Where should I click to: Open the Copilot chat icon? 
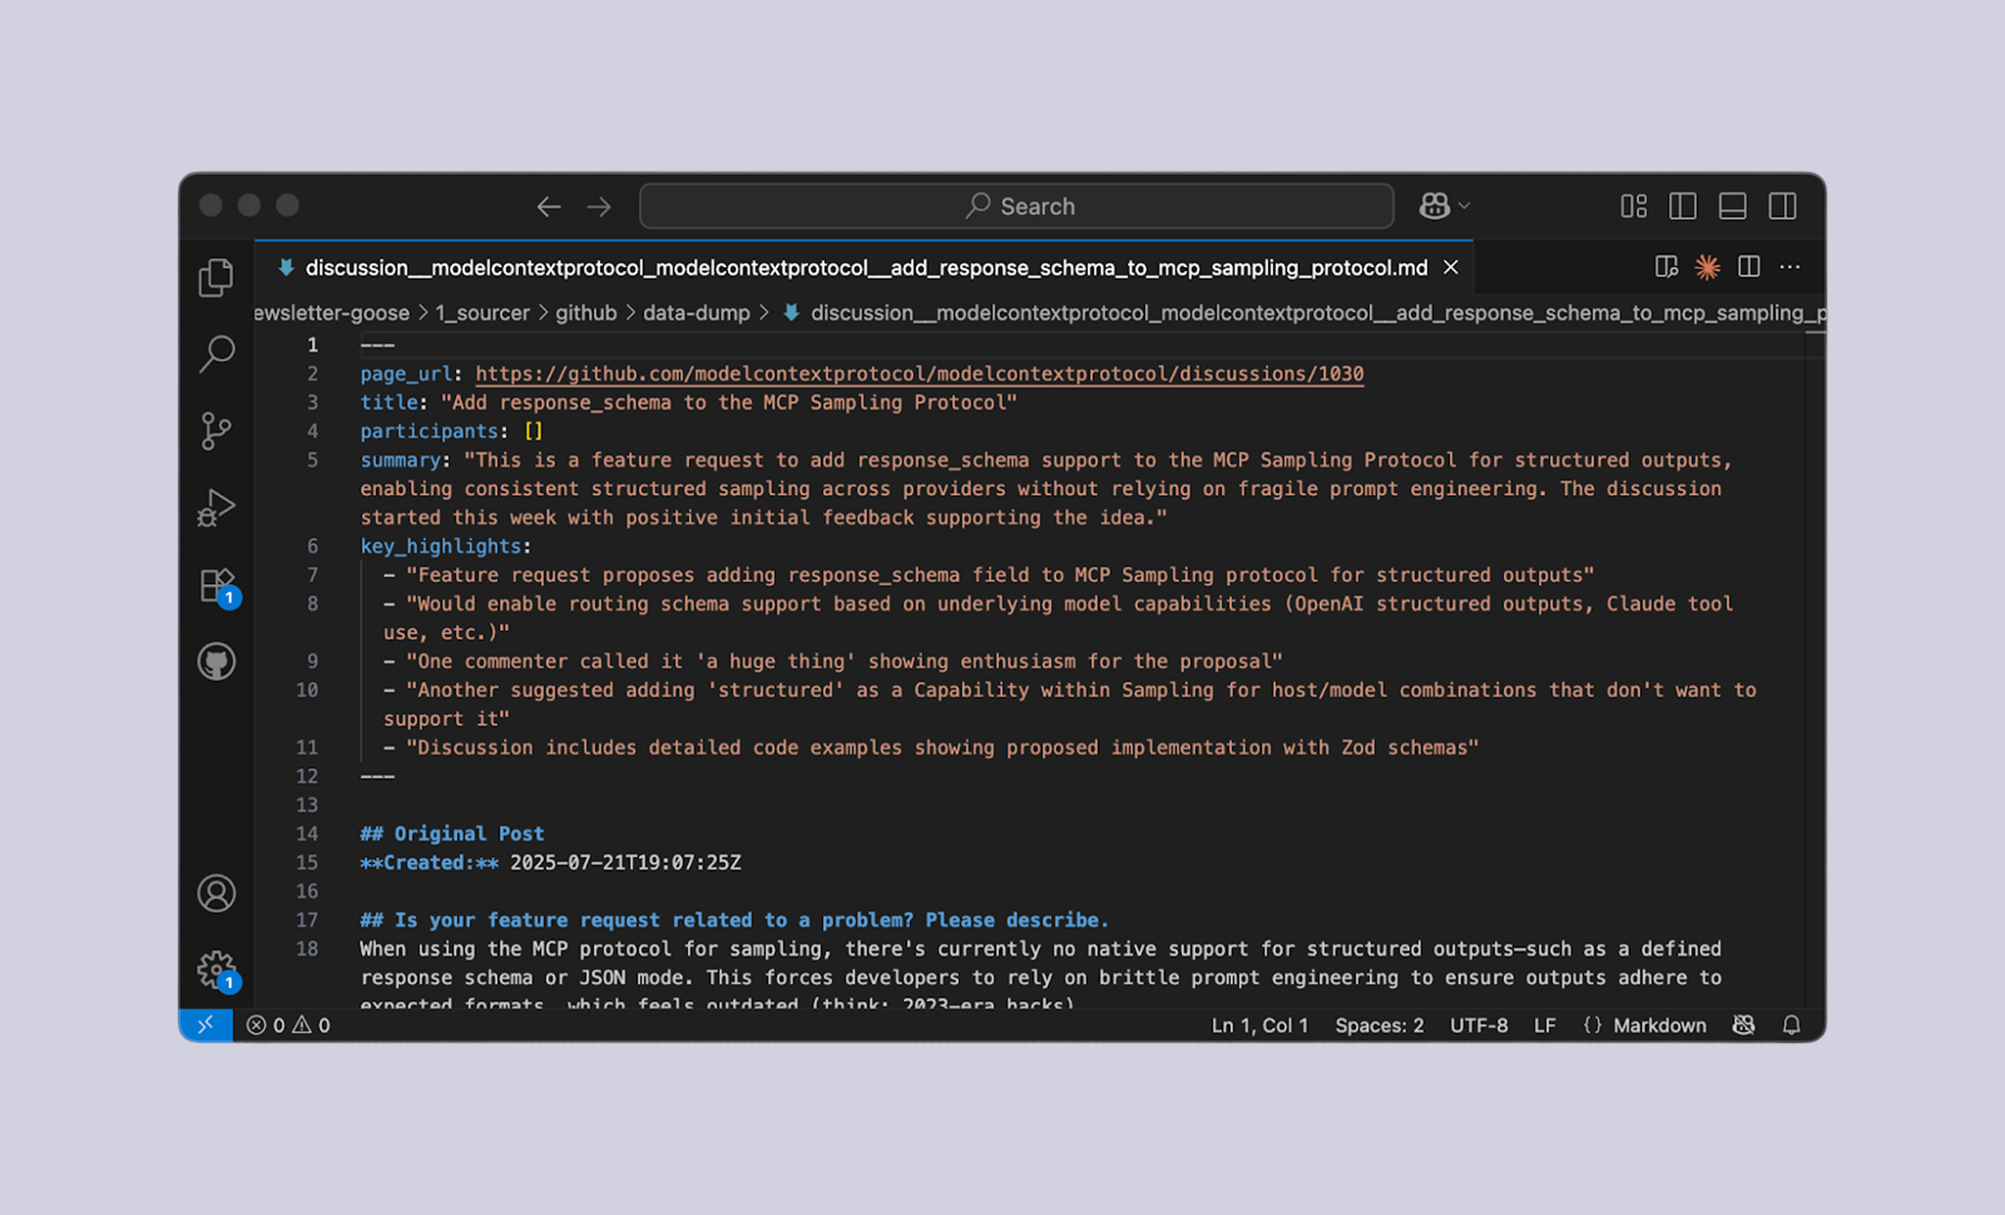(1435, 206)
